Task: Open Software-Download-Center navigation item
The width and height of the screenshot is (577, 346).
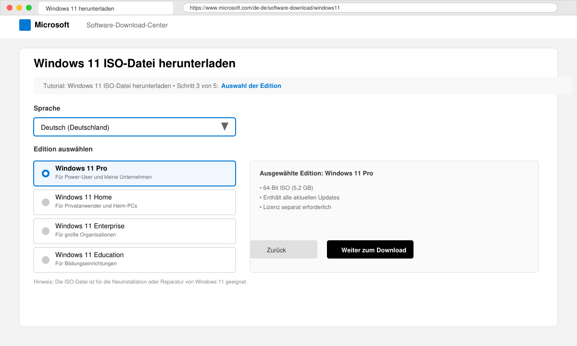Action: click(127, 25)
